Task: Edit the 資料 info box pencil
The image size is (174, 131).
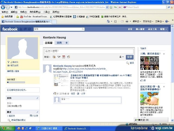Action: [38, 98]
